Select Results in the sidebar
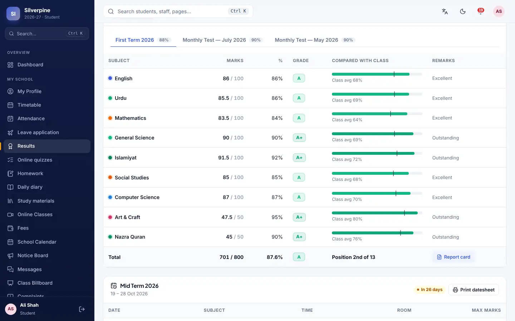The height and width of the screenshot is (321, 515). 47,146
